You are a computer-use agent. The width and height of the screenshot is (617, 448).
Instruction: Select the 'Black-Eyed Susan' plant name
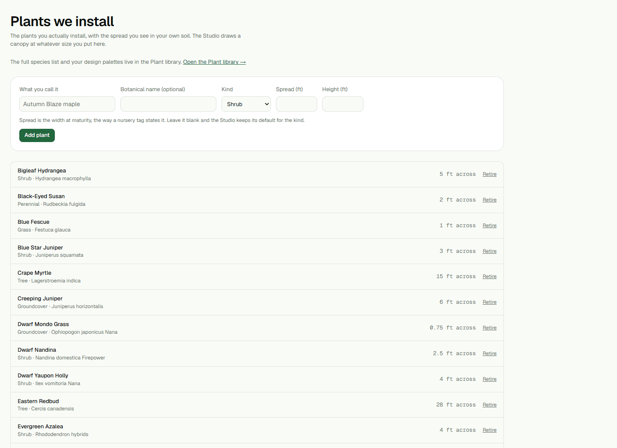[41, 196]
